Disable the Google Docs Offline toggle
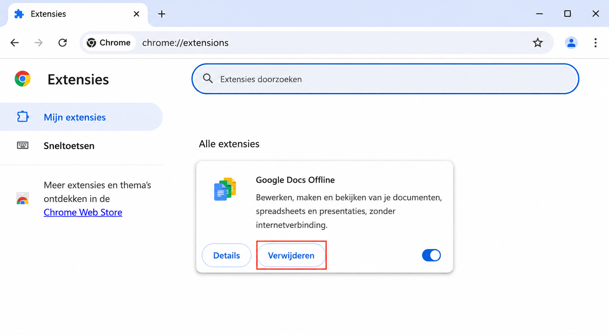This screenshot has width=609, height=335. pyautogui.click(x=431, y=255)
